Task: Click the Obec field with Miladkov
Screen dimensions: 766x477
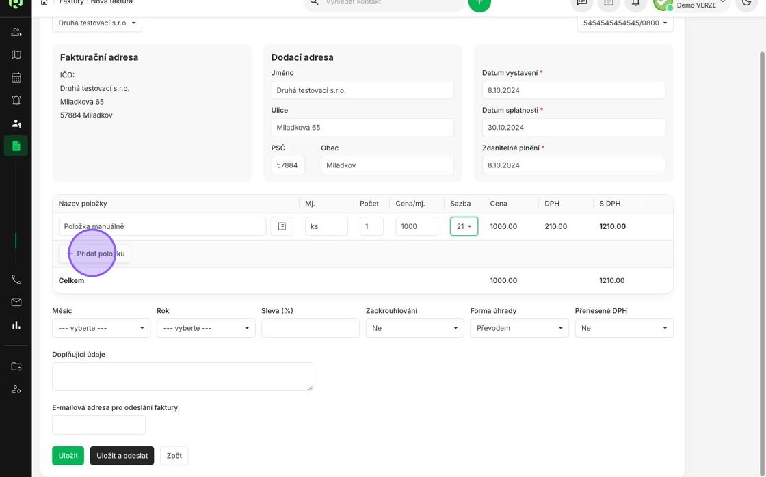Action: click(387, 165)
